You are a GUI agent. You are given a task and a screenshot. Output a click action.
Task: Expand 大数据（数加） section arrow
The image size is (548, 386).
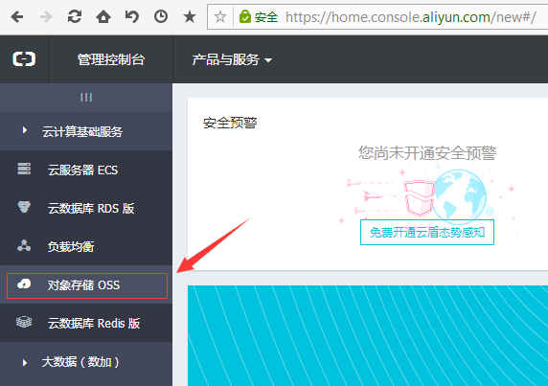coord(25,362)
